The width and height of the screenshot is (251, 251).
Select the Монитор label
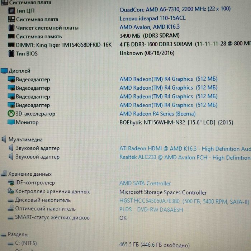[x=27, y=122]
